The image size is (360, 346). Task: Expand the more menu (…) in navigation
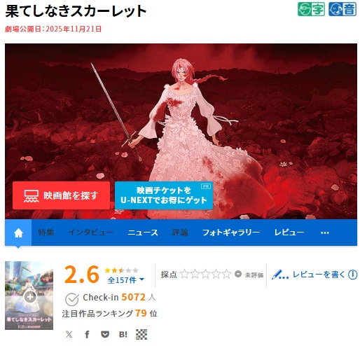click(x=325, y=233)
